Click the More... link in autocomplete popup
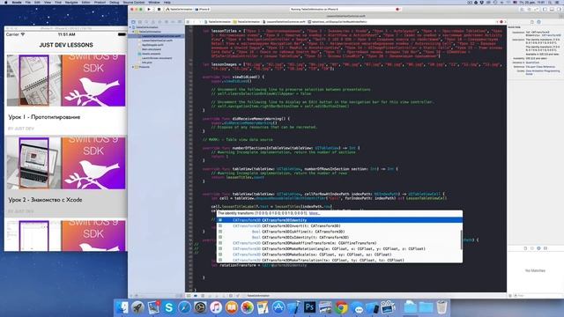Screen dimensions: 564x317 [x=314, y=213]
